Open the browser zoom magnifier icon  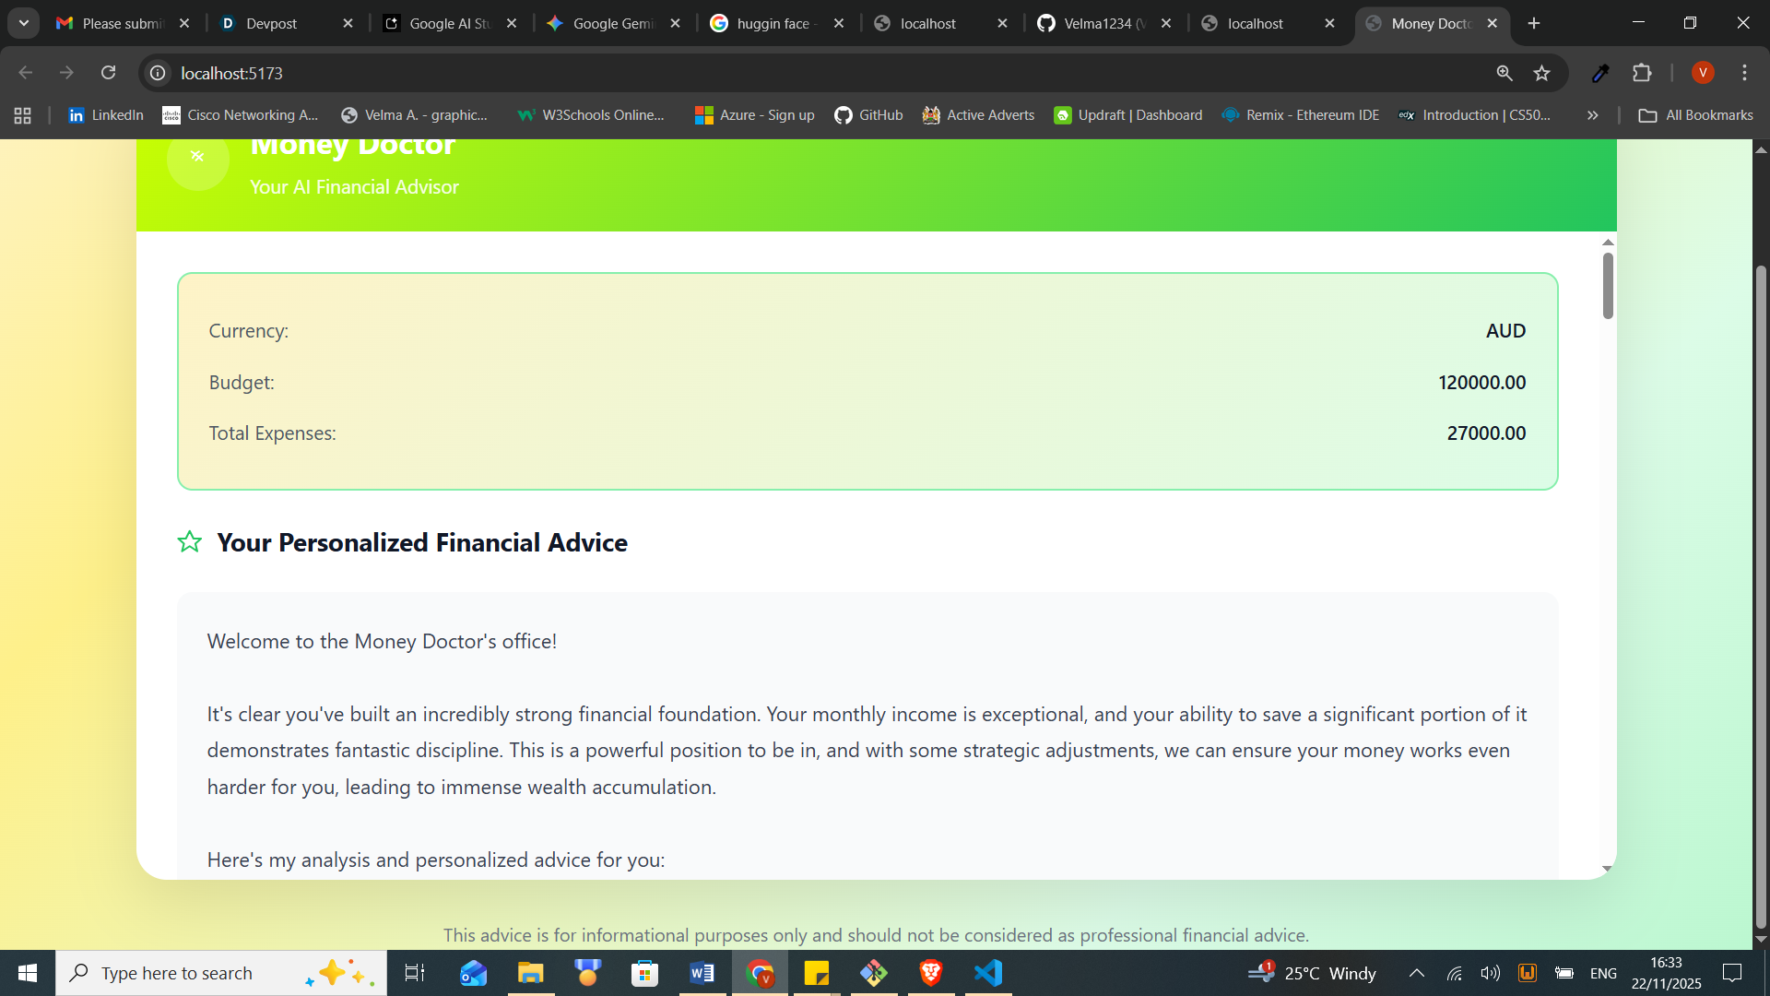point(1504,73)
